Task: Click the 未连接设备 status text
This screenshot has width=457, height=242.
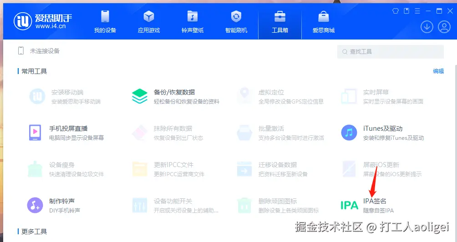Action: coord(45,51)
